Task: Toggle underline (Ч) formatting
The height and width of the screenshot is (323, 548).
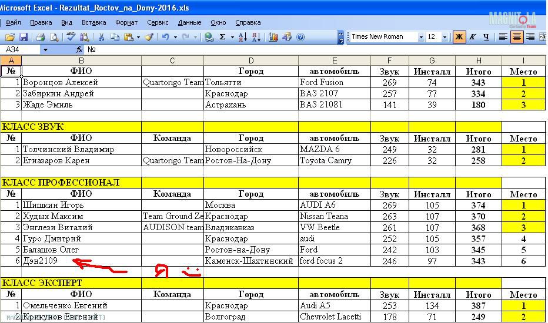Action: pos(486,37)
